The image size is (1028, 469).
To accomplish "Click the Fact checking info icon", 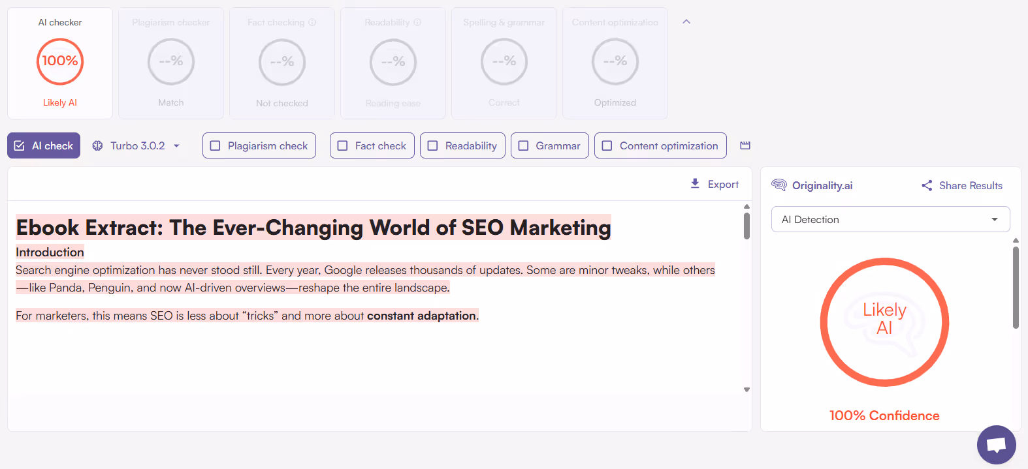I will [x=312, y=22].
